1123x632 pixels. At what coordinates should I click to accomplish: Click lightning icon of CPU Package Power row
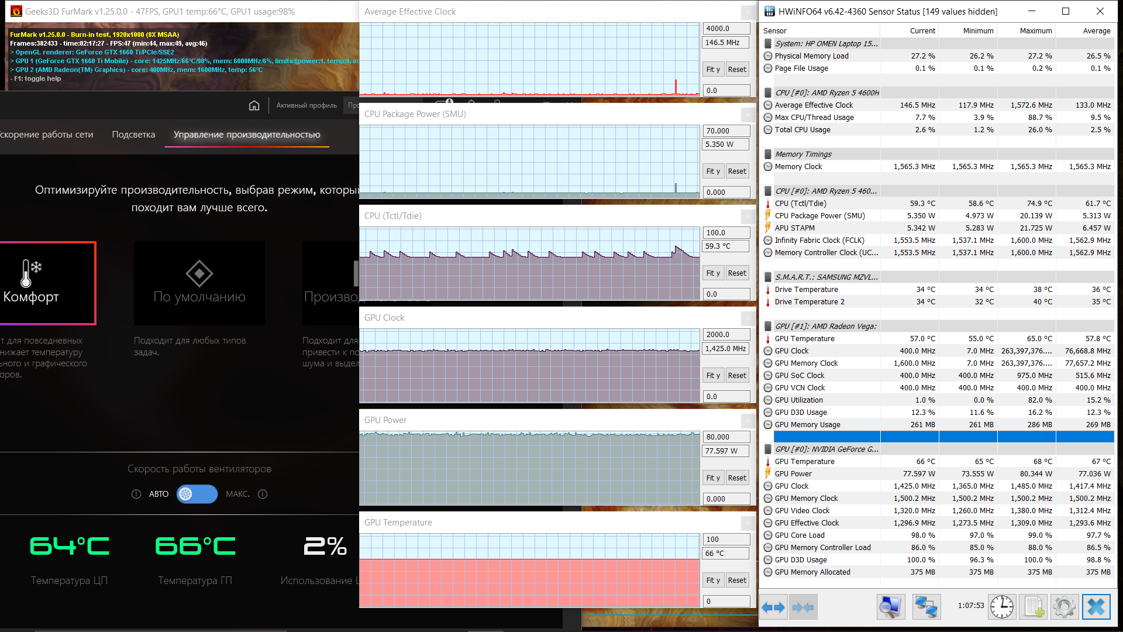tap(768, 215)
